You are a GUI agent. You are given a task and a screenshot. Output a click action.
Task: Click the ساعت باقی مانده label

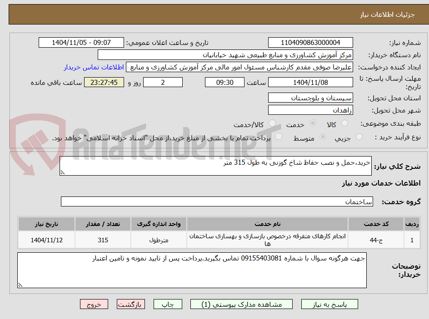pos(56,83)
